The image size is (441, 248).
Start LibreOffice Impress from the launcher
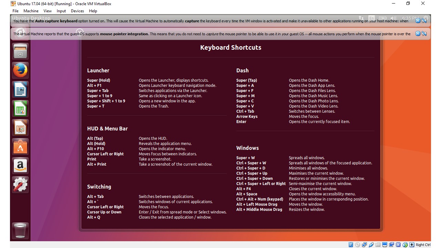[x=20, y=128]
